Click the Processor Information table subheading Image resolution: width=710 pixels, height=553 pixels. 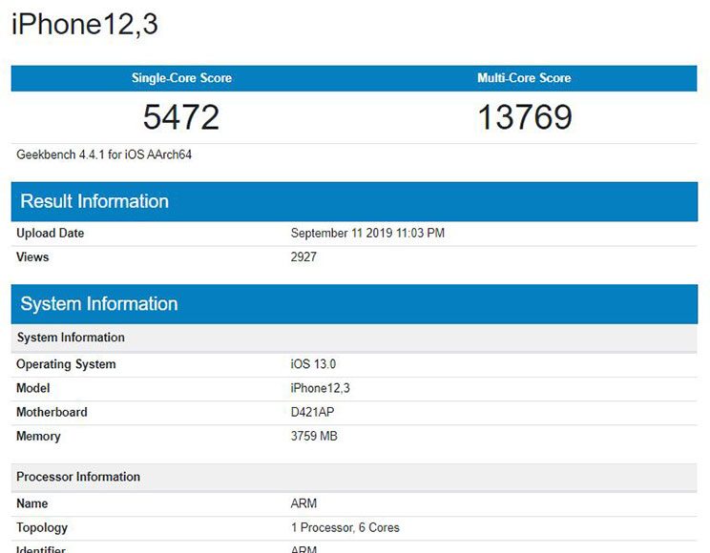tap(78, 477)
